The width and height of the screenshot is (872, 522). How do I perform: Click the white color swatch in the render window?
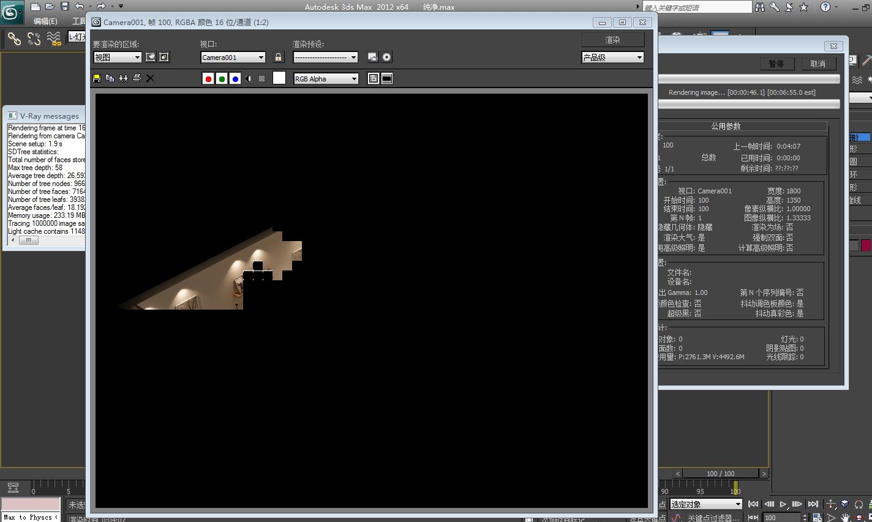point(279,78)
